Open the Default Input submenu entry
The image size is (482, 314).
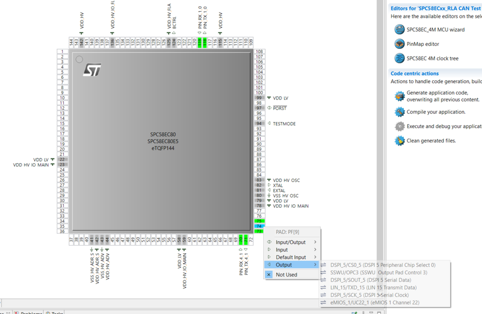tap(291, 257)
